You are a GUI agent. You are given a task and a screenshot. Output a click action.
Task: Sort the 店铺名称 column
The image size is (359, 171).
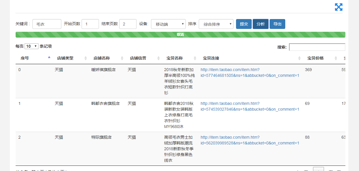[x=122, y=58]
